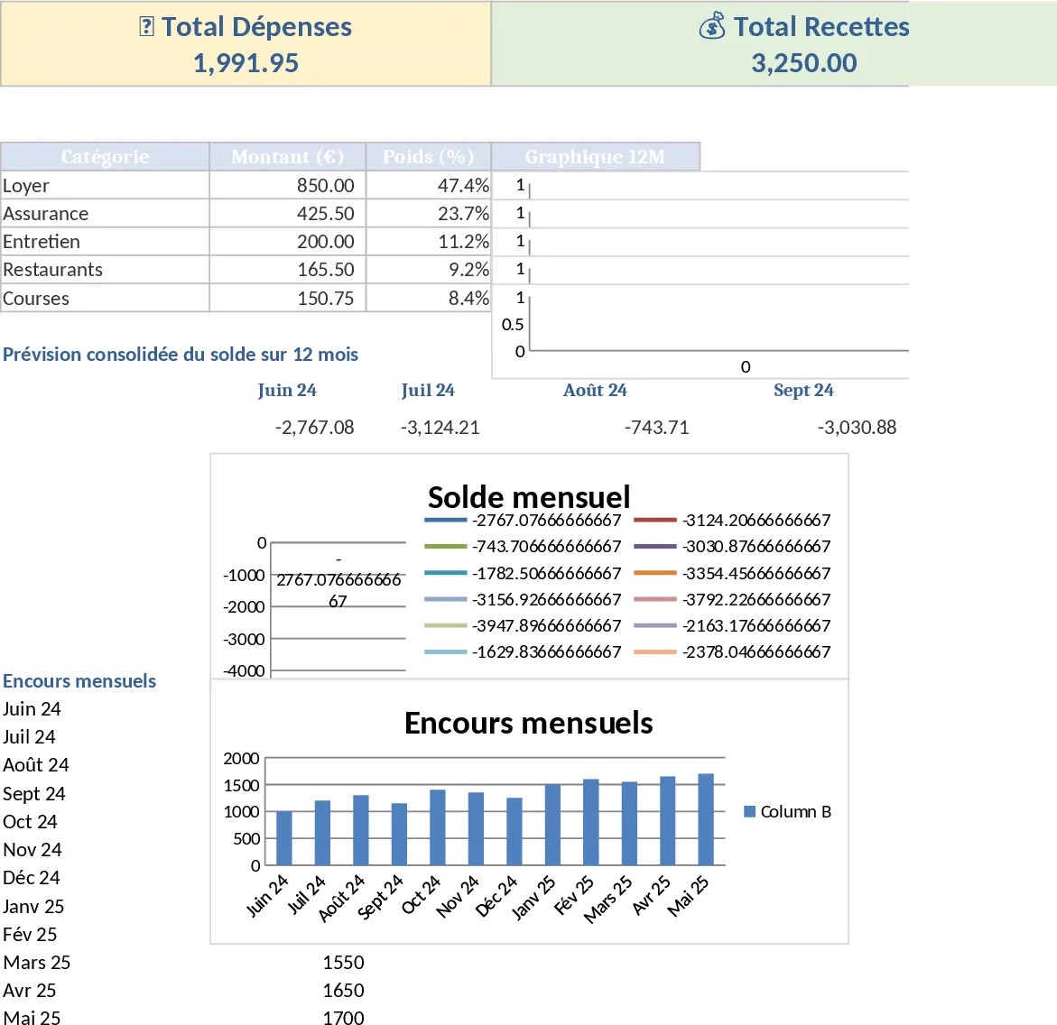1057x1025 pixels.
Task: Click the Encours mensuels chart title
Action: (x=529, y=723)
